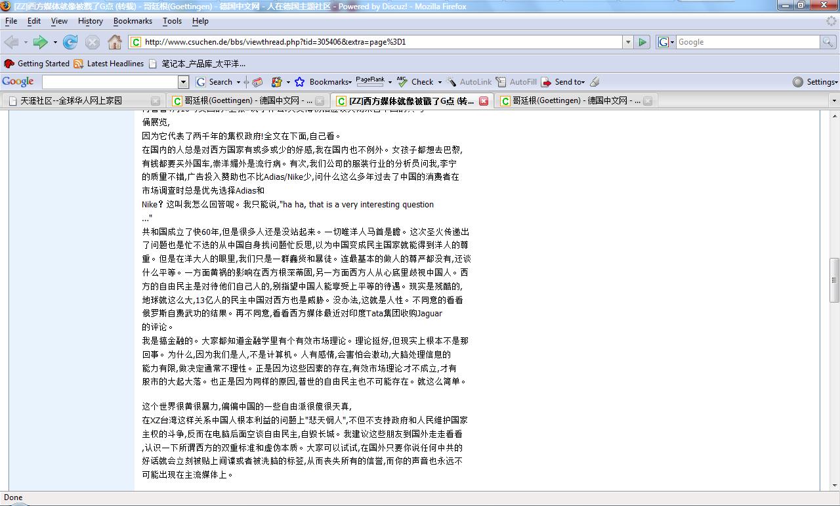Open Latest Headlines feed bookmark
This screenshot has height=506, width=840.
pyautogui.click(x=109, y=64)
